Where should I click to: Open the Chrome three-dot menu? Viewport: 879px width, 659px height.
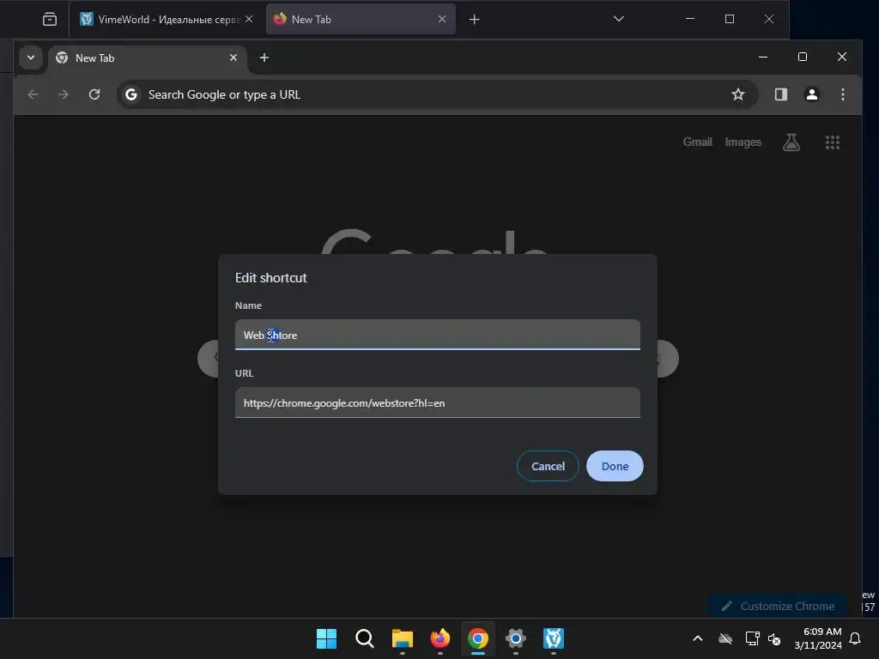coord(843,94)
